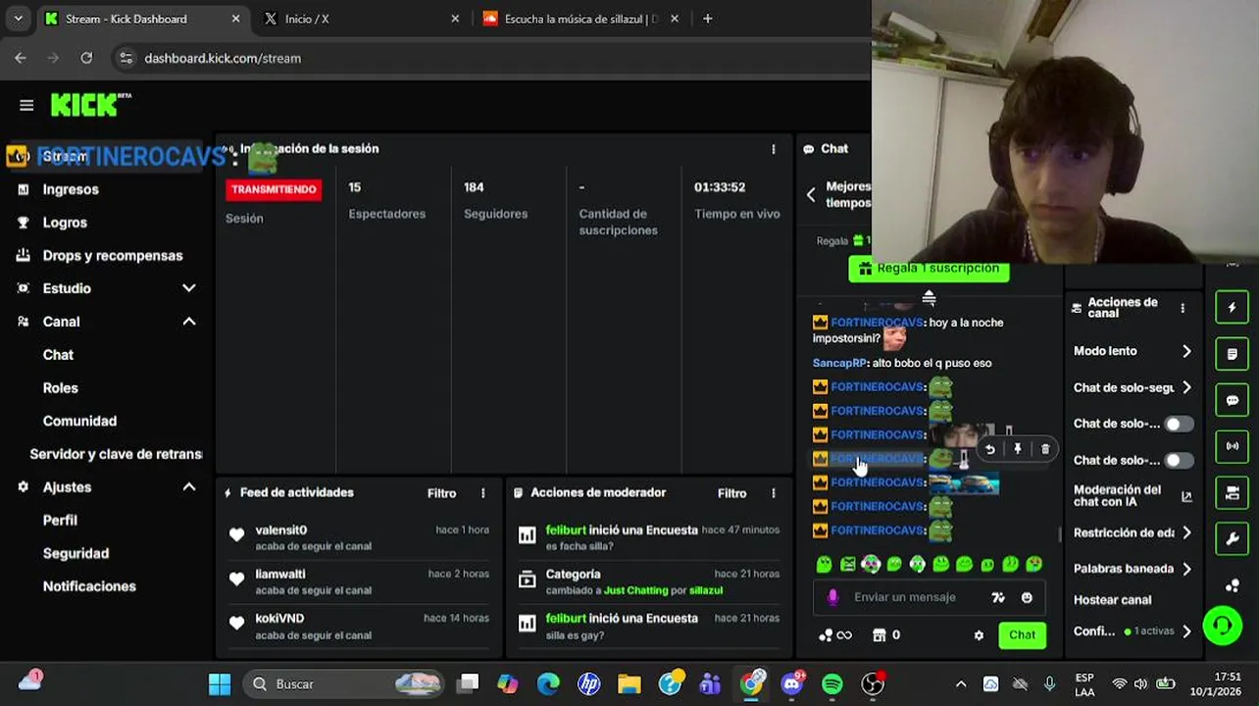Toggle the switch just above Moderación del chat con IA
This screenshot has width=1259, height=706.
[x=1178, y=460]
